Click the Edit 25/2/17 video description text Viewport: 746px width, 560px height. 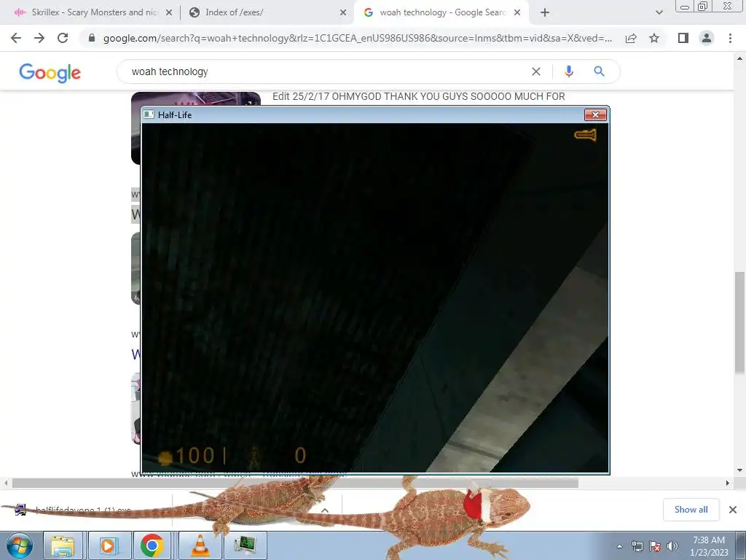click(418, 97)
